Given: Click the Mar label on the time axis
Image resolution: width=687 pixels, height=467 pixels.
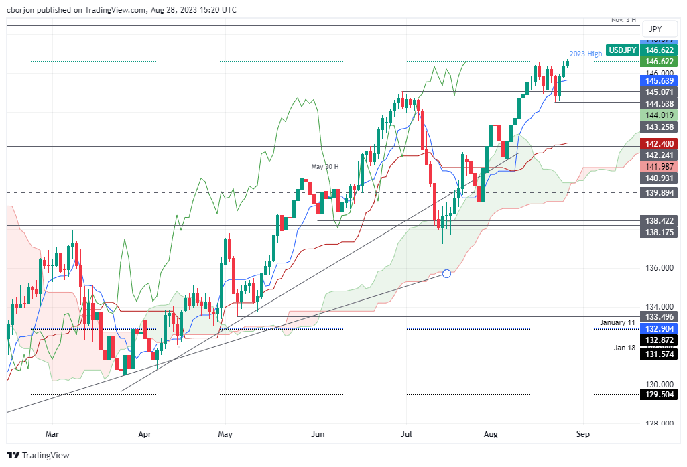Looking at the screenshot, I should point(52,434).
